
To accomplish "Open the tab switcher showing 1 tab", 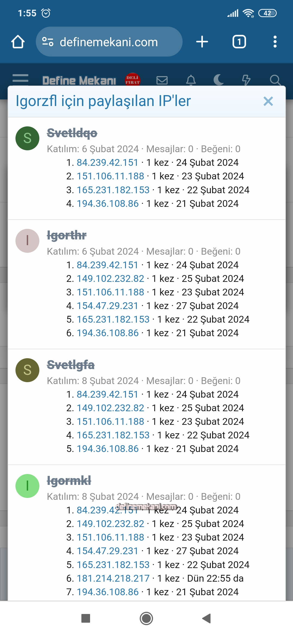I will click(239, 42).
